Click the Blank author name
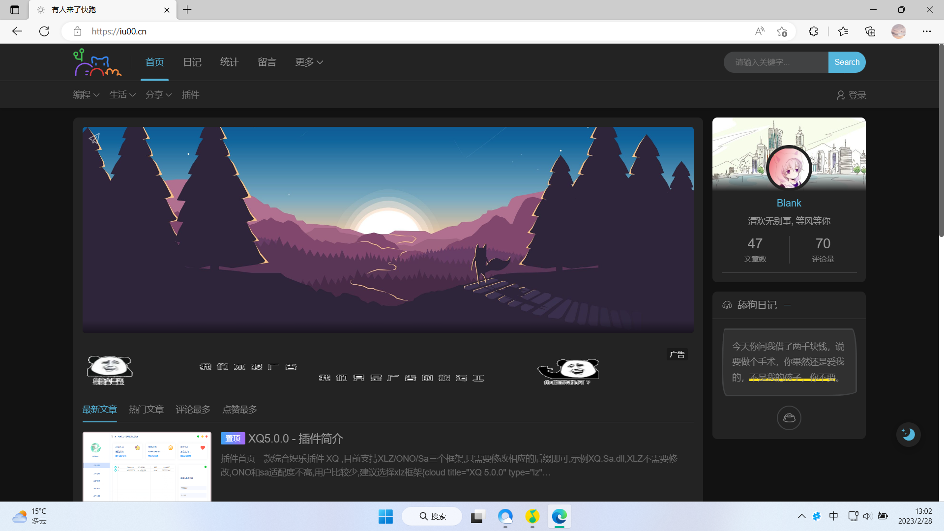The width and height of the screenshot is (944, 531). pos(789,203)
